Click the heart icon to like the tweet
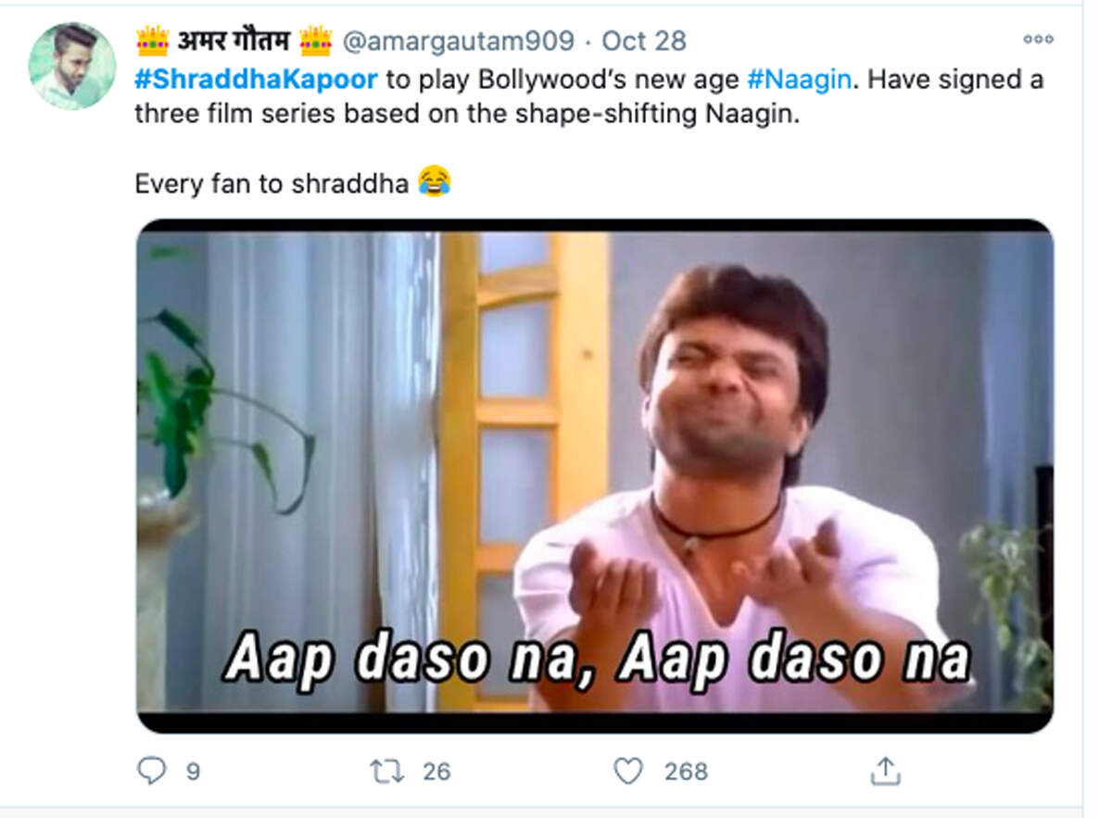 coord(631,770)
